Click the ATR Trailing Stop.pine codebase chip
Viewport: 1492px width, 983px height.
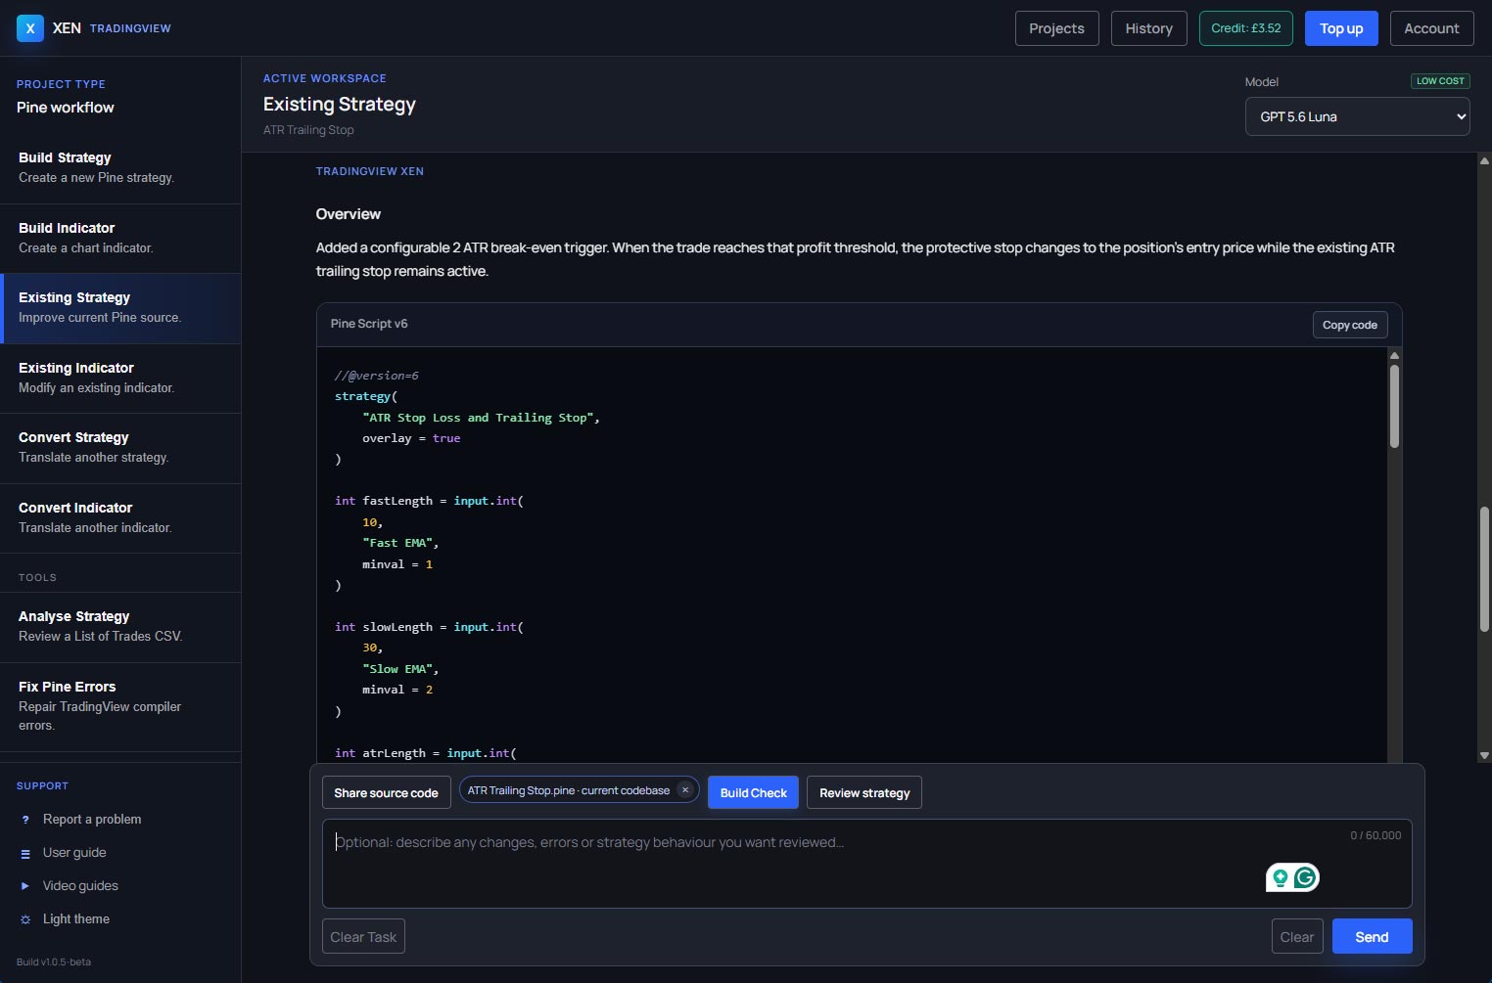pos(569,790)
